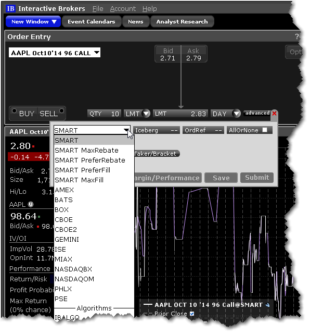Click the IB logo icon
Screen dimensions: 310x335
click(10, 8)
